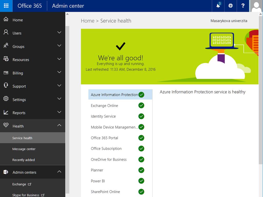Expand the Resources menu chevron

pos(59,59)
